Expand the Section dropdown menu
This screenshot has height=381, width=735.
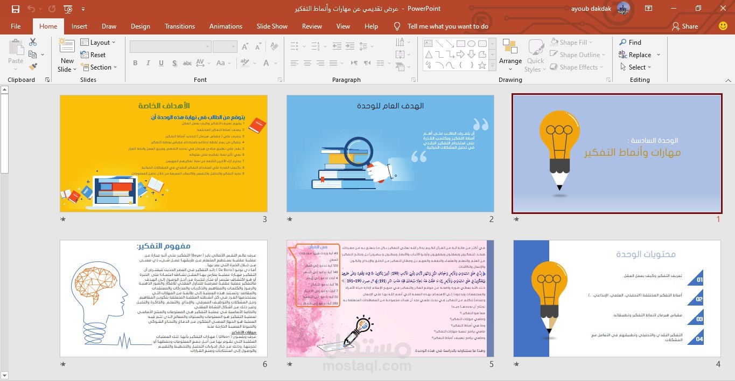tap(100, 67)
